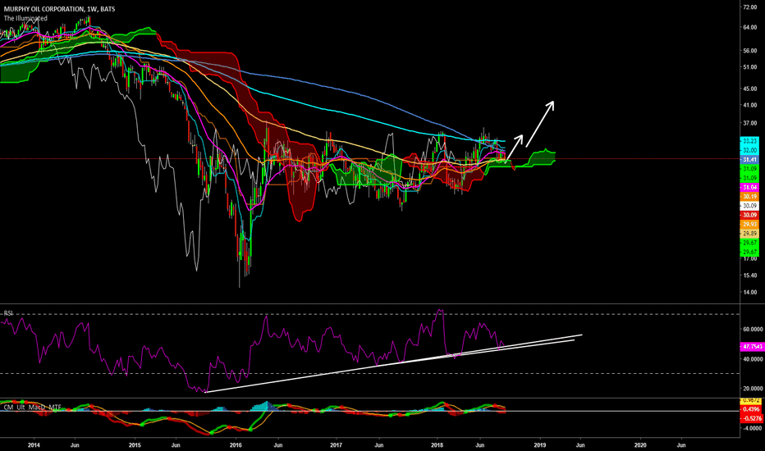Click the 64.00 price scale label

[749, 27]
